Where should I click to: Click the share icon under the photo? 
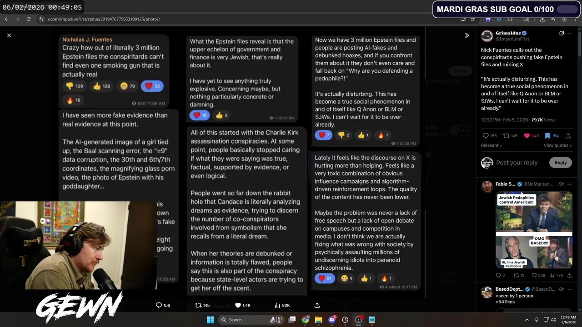tap(317, 305)
